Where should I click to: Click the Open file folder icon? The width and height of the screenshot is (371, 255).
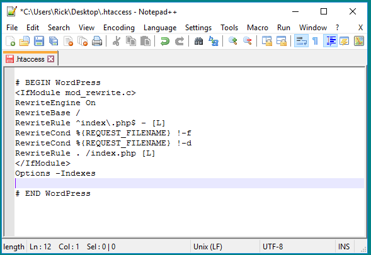(x=25, y=41)
